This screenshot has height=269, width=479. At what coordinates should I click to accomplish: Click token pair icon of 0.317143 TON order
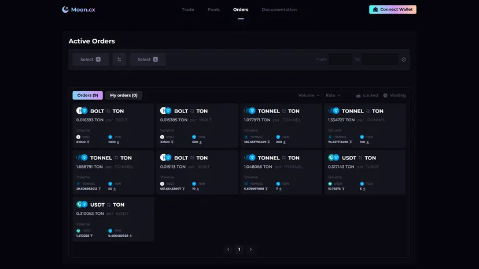(x=334, y=158)
